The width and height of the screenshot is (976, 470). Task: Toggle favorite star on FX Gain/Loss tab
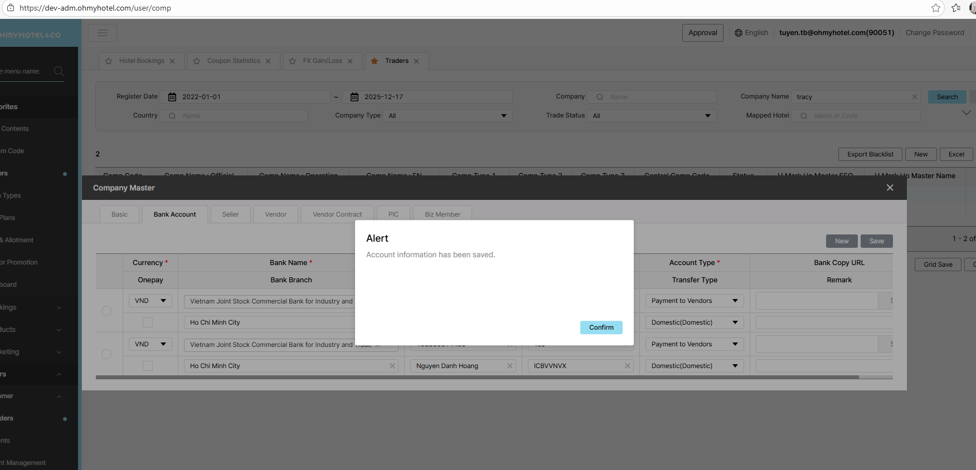[293, 61]
